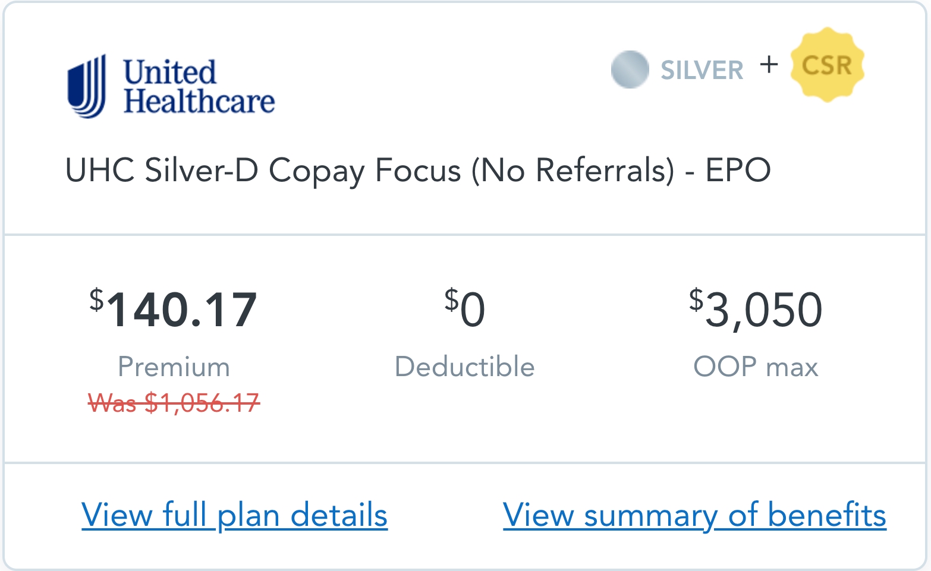
Task: Click the $3,050 out-of-pocket amount
Action: [756, 309]
